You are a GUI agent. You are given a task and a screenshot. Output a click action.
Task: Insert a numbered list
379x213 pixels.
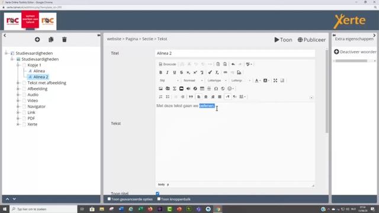(x=160, y=97)
